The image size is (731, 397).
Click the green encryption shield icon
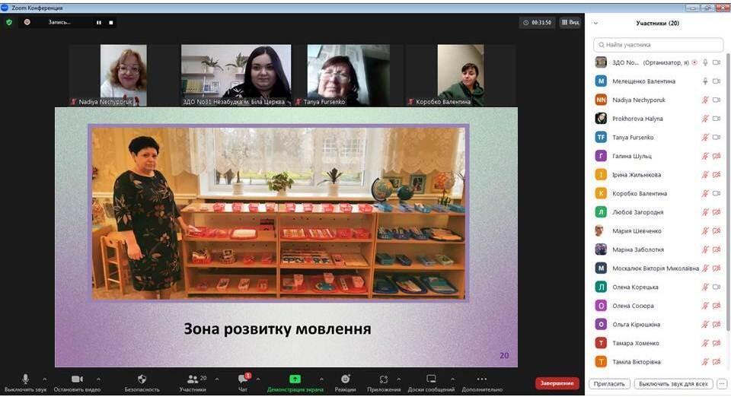pos(9,22)
